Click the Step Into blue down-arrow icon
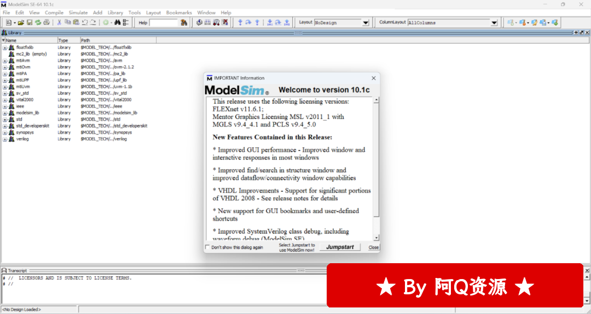Screen dimensions: 591x314 [x=240, y=22]
